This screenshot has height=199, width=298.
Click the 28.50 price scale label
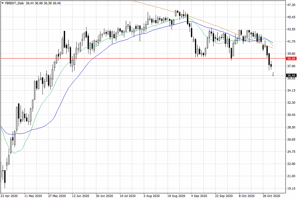pyautogui.click(x=291, y=127)
